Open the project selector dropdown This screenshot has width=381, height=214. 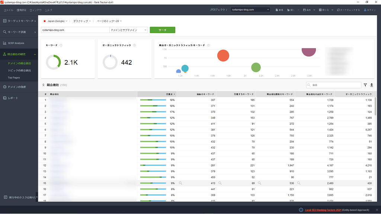pos(250,10)
